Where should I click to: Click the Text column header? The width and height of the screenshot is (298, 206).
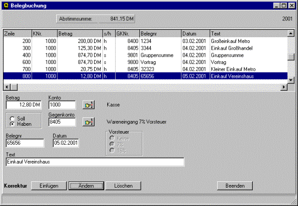[249, 34]
